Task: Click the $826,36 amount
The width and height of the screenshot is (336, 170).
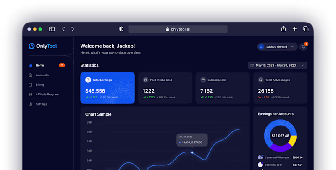Action: [x=297, y=157]
